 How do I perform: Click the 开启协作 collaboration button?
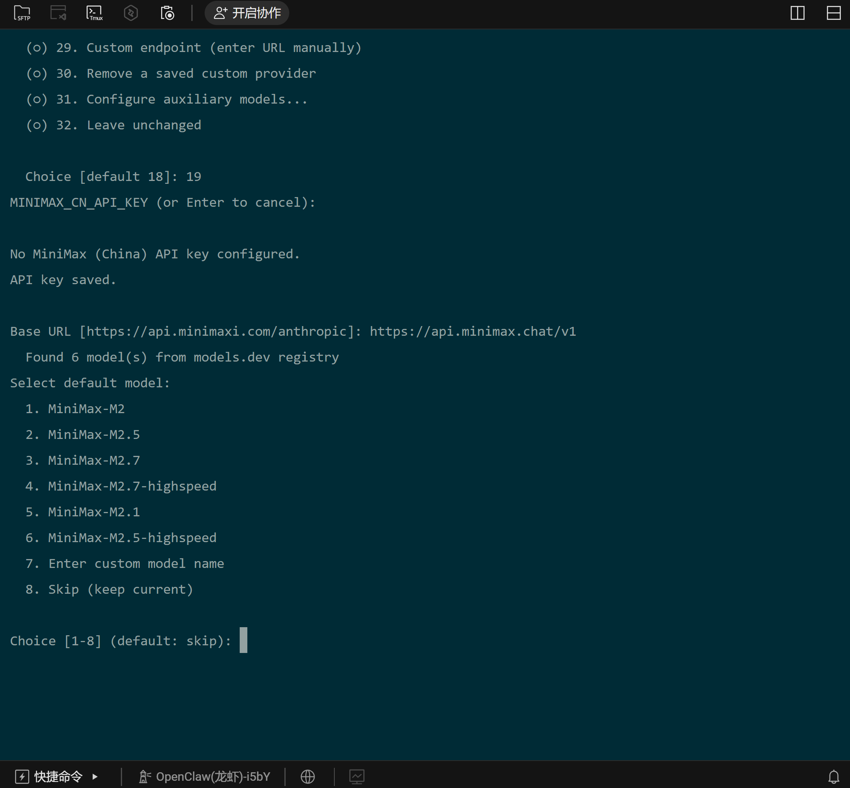tap(247, 13)
